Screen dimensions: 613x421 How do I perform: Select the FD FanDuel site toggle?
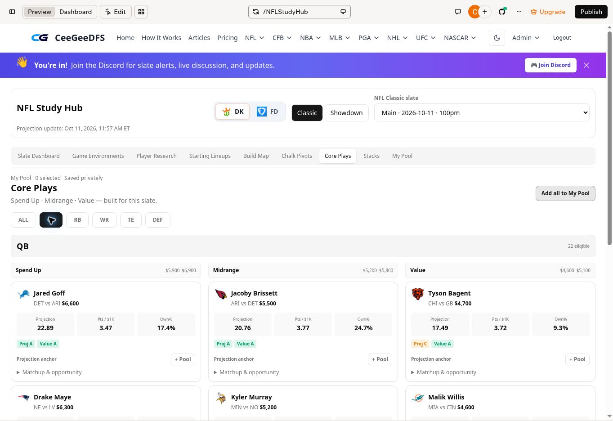point(267,112)
